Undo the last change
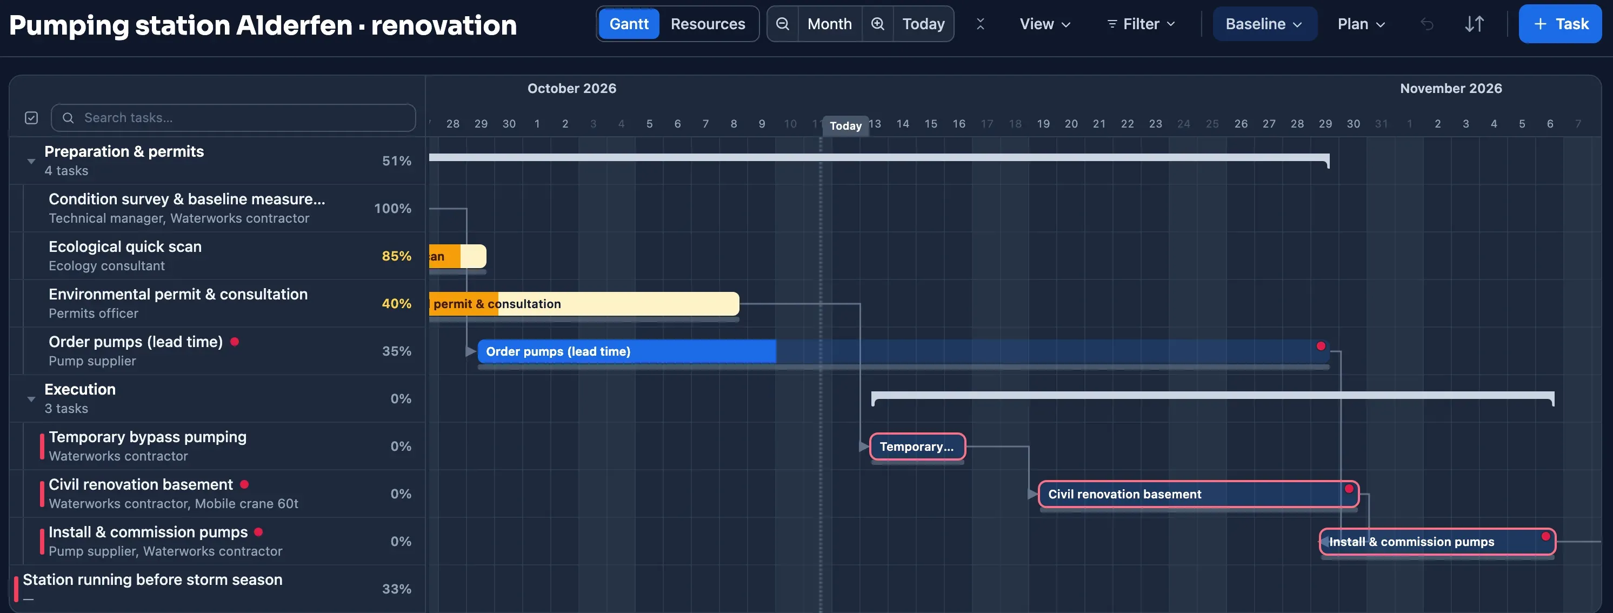Image resolution: width=1613 pixels, height=613 pixels. pyautogui.click(x=1427, y=24)
